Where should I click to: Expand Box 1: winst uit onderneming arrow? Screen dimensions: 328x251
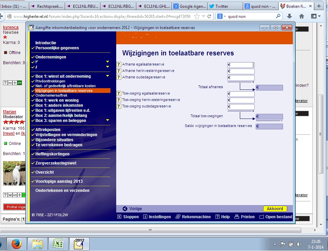click(x=107, y=76)
